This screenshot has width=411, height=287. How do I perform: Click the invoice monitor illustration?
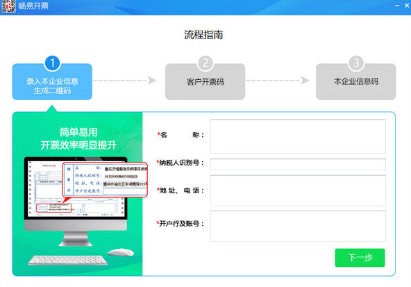pyautogui.click(x=76, y=201)
